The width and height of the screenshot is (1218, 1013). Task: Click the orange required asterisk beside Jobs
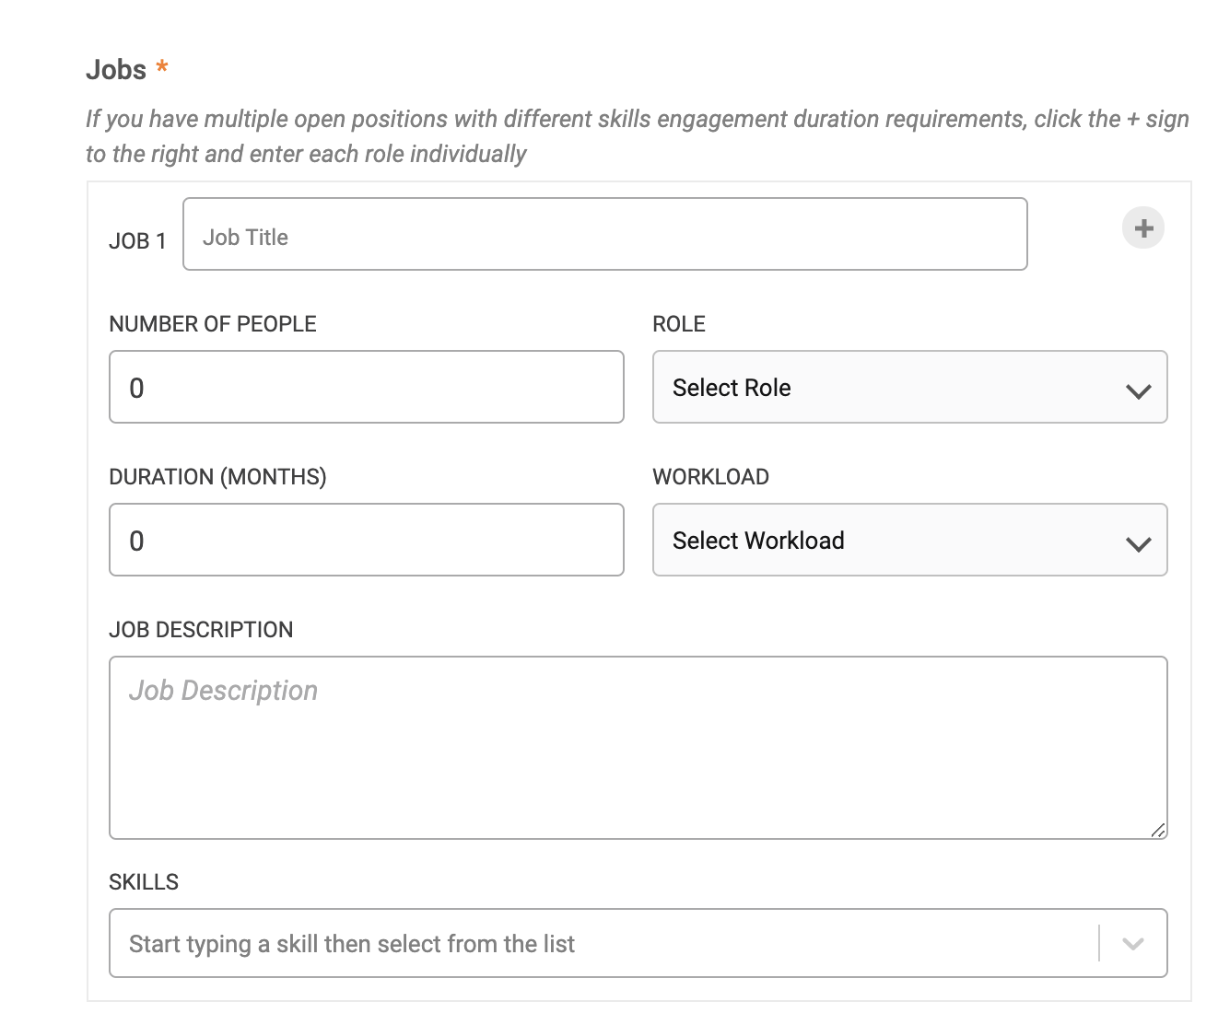tap(162, 67)
